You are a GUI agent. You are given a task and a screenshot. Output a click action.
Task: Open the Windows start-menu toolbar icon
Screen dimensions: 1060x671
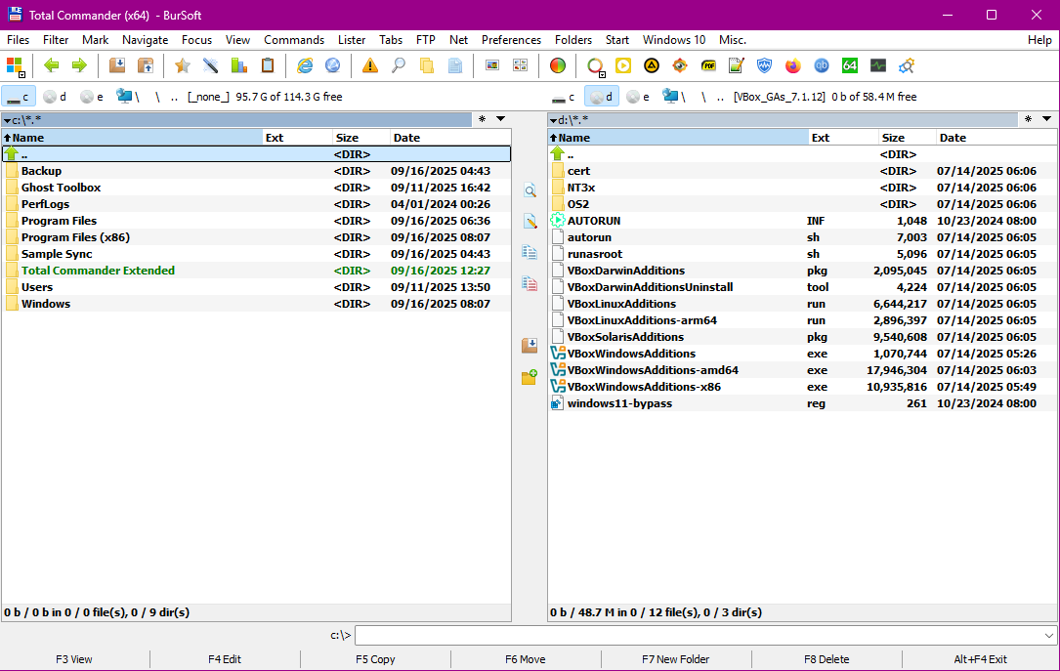(15, 66)
